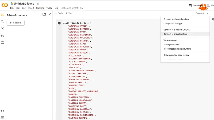Insert a new Text cell
The image size is (214, 120).
click(69, 13)
